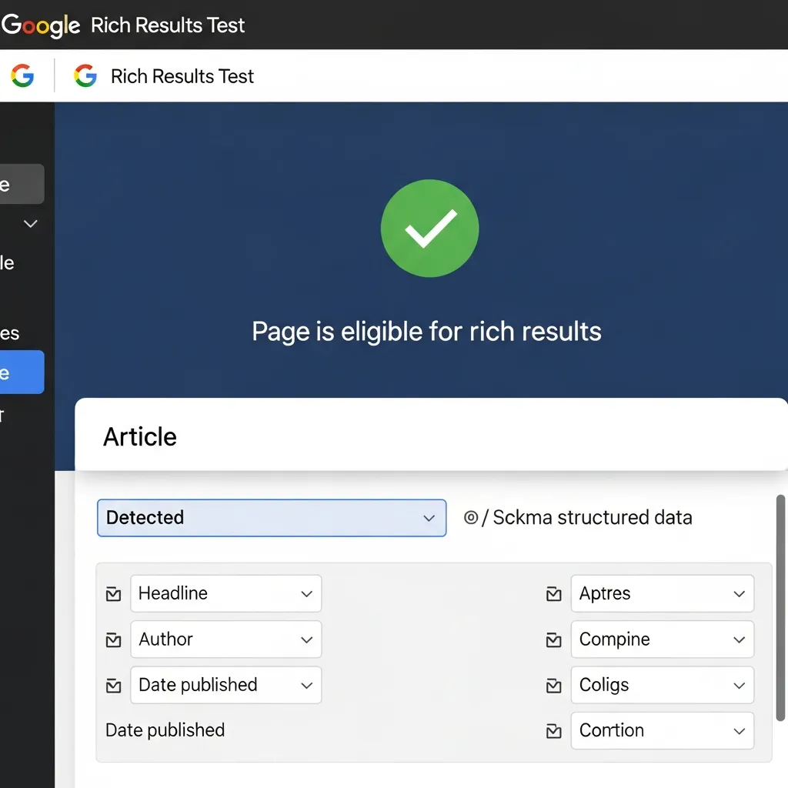Click the envelope icon beside Headline
The height and width of the screenshot is (788, 788).
click(113, 593)
